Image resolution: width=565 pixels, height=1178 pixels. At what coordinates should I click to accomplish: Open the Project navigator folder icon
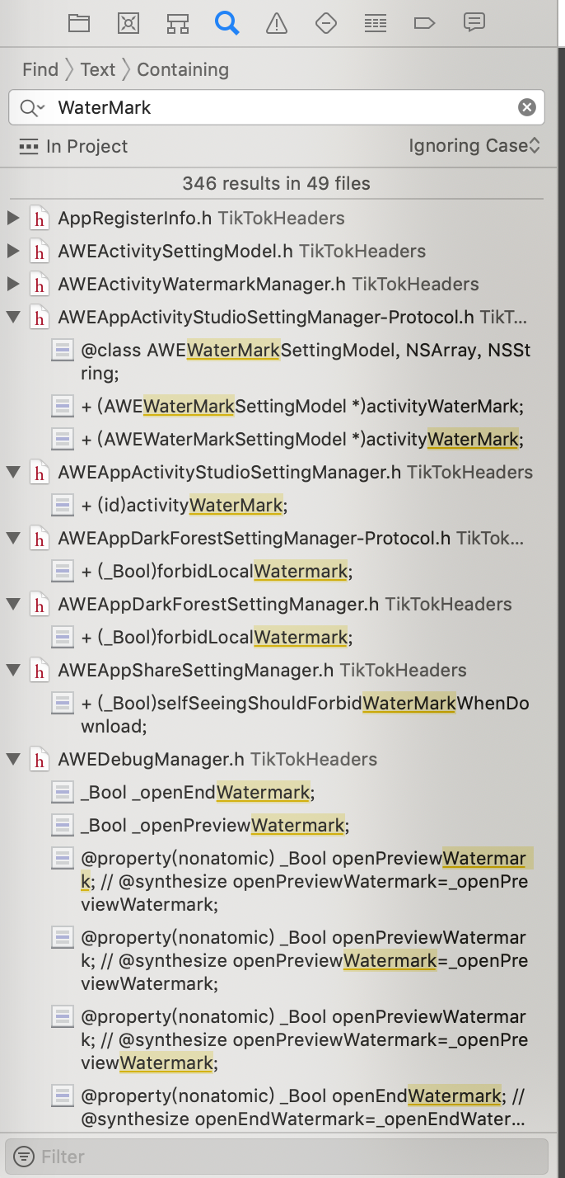click(79, 23)
